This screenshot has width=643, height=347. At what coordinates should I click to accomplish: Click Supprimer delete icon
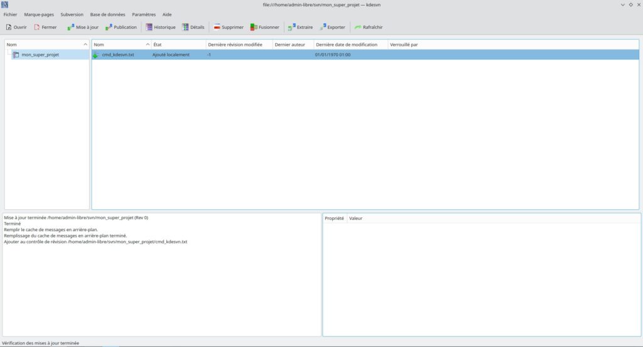point(217,27)
